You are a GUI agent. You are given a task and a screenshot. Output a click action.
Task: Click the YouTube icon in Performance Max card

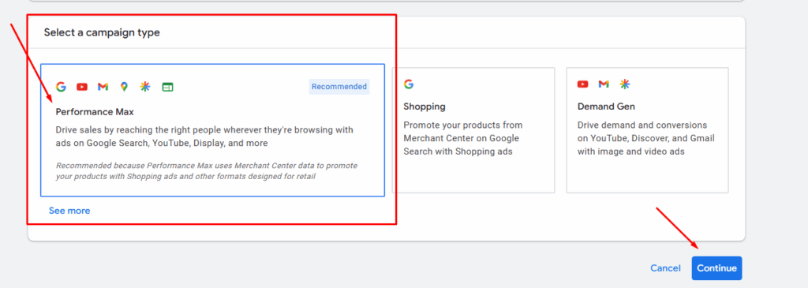[82, 87]
